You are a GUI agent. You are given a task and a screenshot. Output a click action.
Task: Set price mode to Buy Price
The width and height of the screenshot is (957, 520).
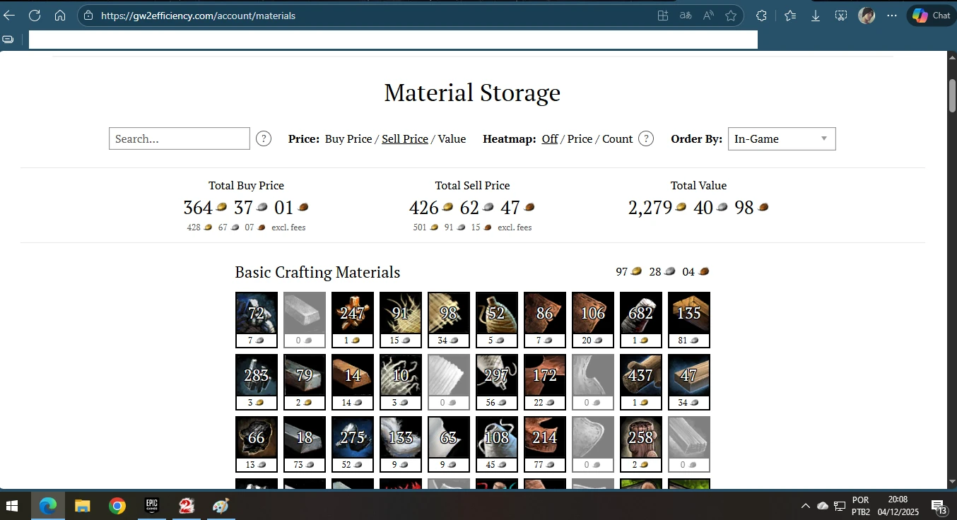[x=348, y=138]
